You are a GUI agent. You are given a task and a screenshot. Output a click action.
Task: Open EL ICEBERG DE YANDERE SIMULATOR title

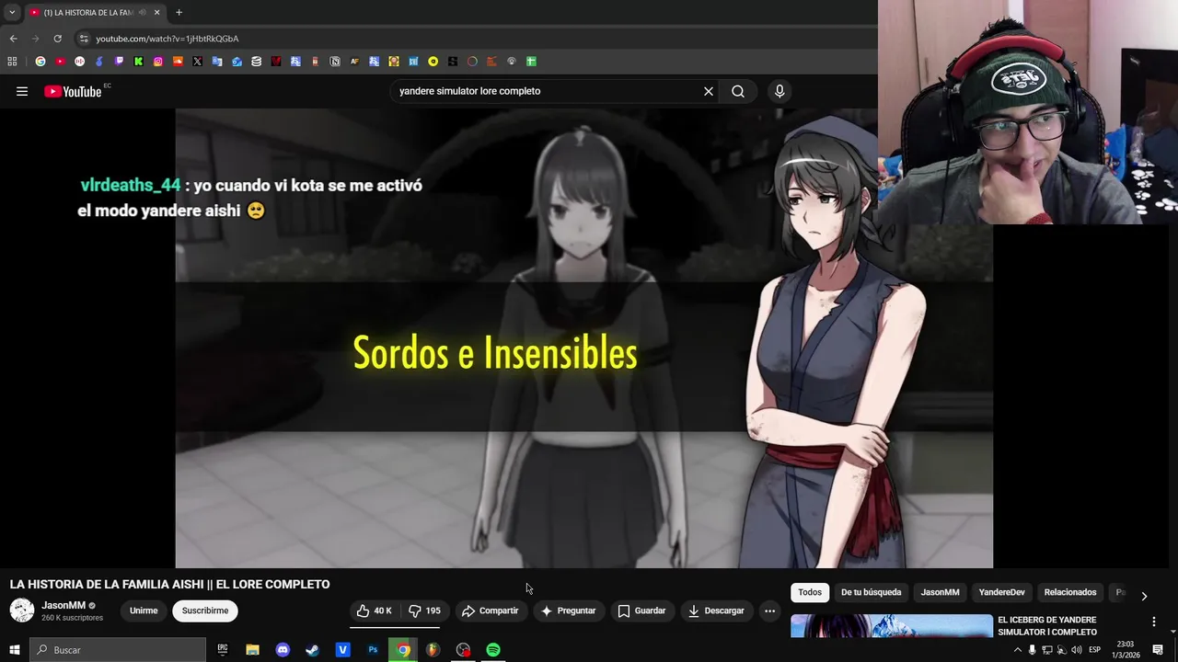[1047, 626]
